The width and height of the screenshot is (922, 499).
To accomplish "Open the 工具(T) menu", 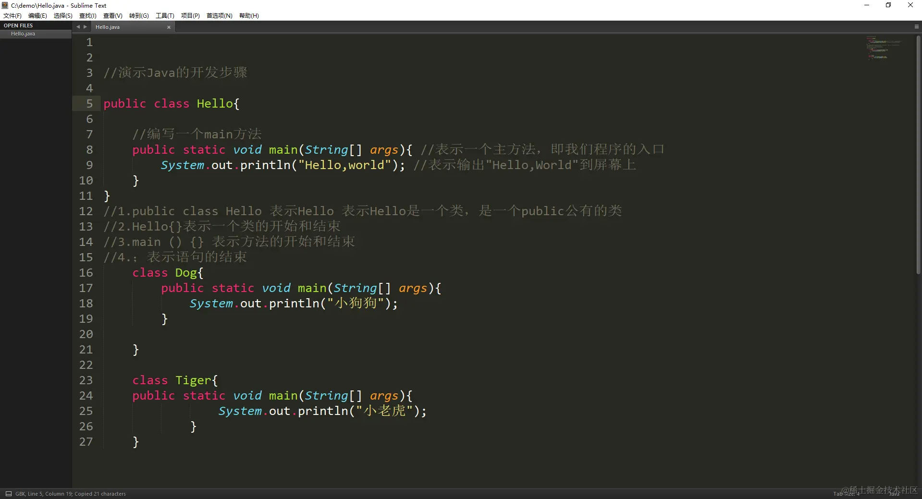I will (165, 16).
